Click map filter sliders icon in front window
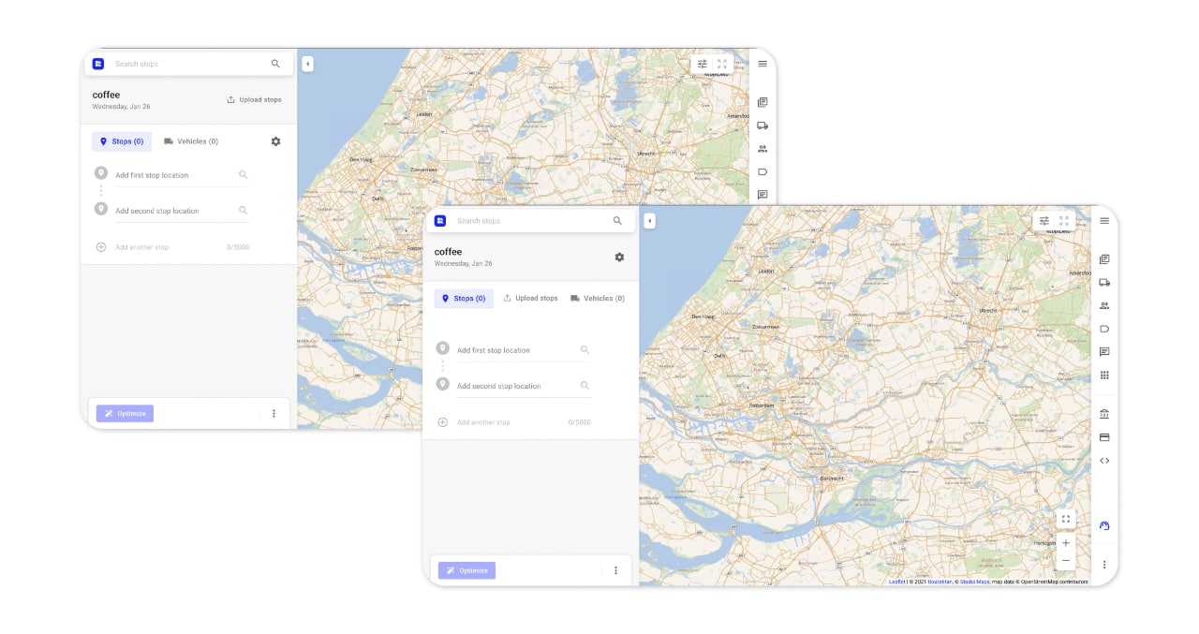 tap(1044, 221)
